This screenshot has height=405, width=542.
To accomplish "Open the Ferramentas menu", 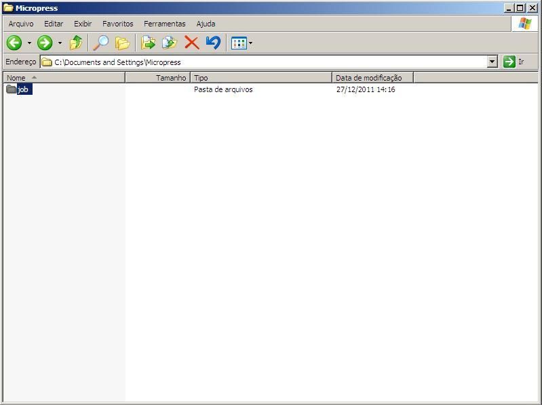I will coord(165,24).
